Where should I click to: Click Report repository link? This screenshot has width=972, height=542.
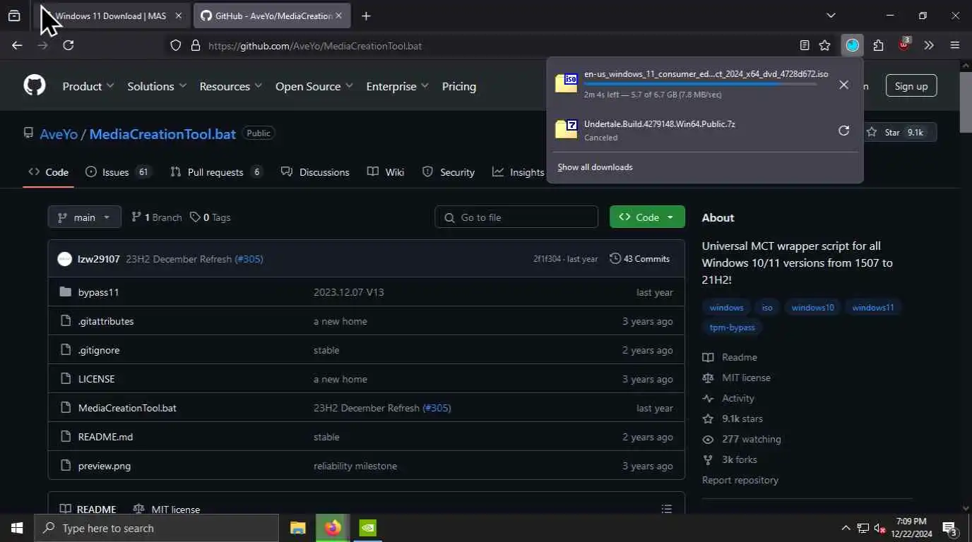click(x=740, y=480)
